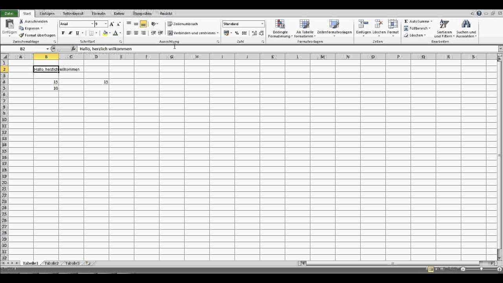Click the Excel help question mark icon
Image resolution: width=503 pixels, height=283 pixels.
tap(479, 13)
